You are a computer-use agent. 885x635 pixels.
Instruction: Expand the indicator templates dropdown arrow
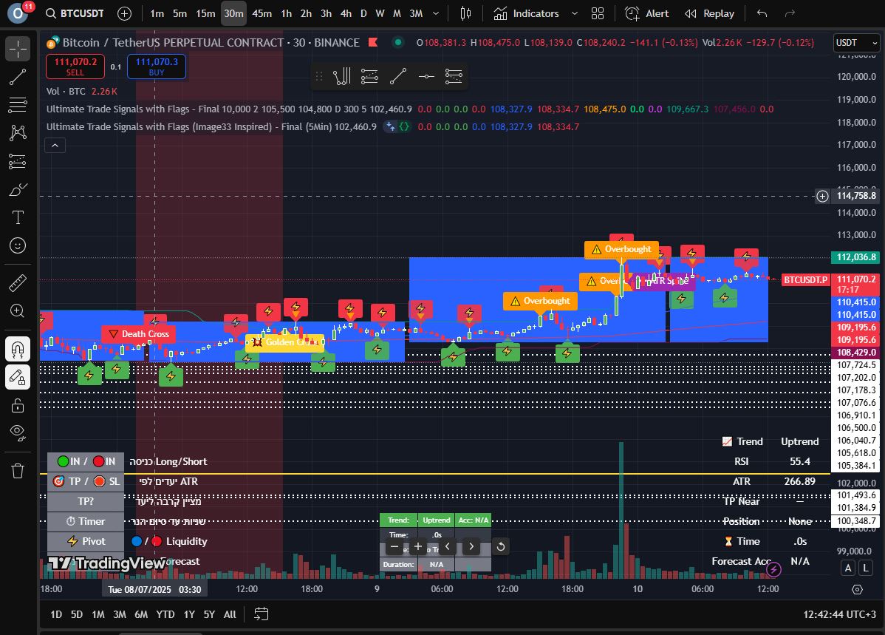575,13
